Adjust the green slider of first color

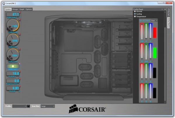[x=146, y=32]
